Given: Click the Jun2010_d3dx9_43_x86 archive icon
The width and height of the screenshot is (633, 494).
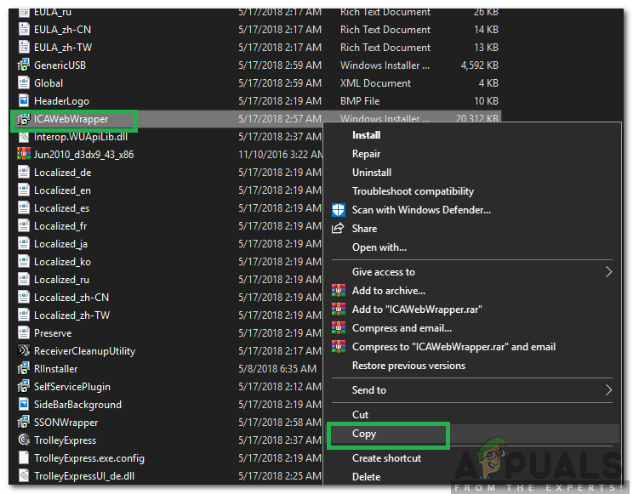Looking at the screenshot, I should click(x=24, y=154).
